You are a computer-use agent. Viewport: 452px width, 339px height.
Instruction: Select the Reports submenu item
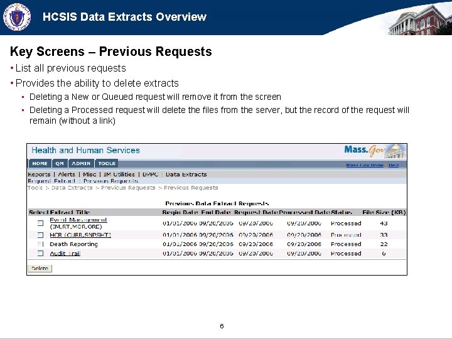(x=39, y=175)
